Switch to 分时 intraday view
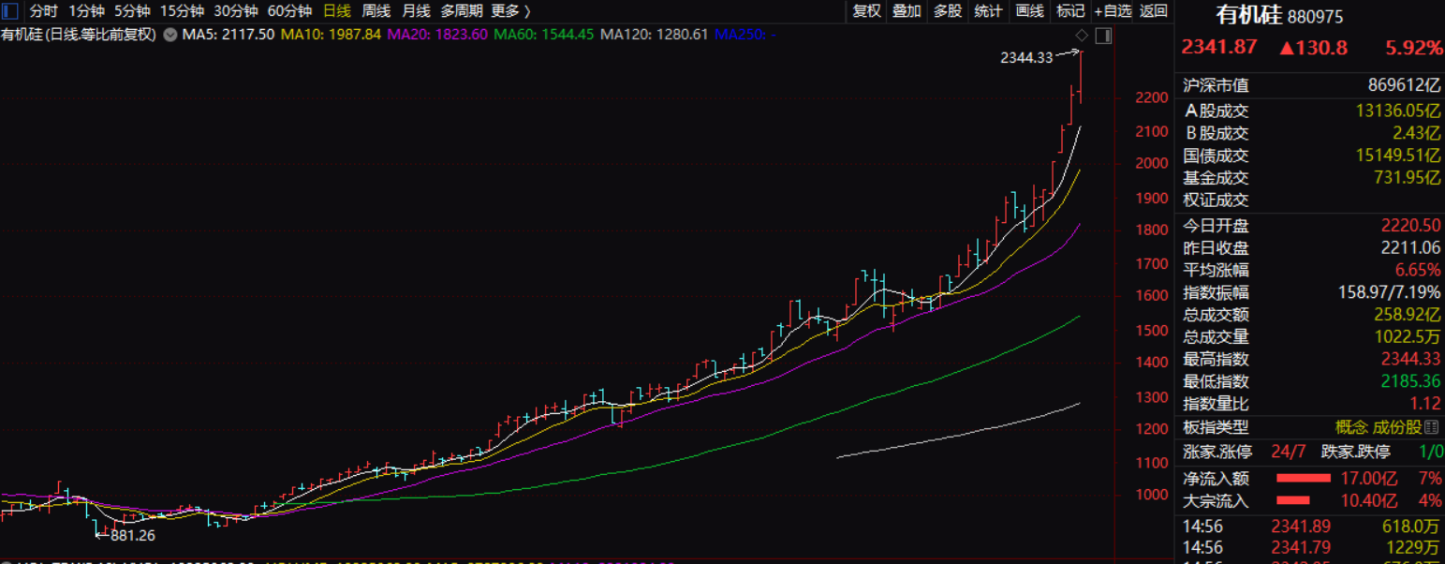 [x=43, y=11]
